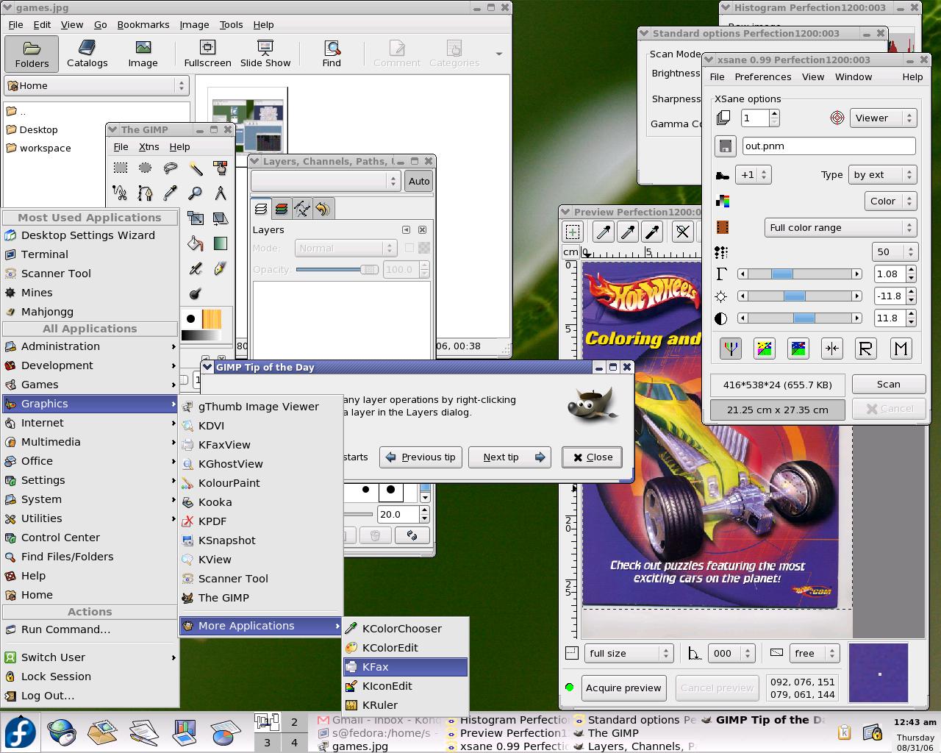Open full size preset dropdown in Preview
Image resolution: width=941 pixels, height=753 pixels.
(x=629, y=653)
